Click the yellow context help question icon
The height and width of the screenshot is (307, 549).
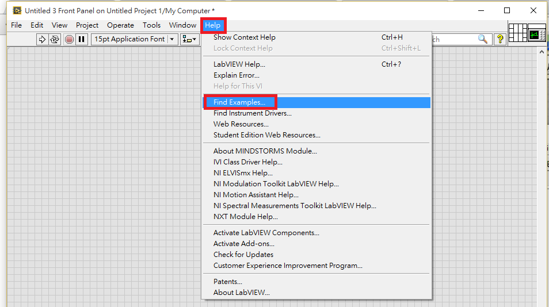tap(500, 39)
